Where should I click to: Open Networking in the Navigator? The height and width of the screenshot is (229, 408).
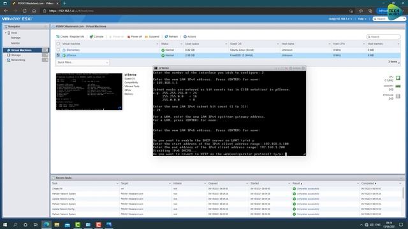point(18,60)
